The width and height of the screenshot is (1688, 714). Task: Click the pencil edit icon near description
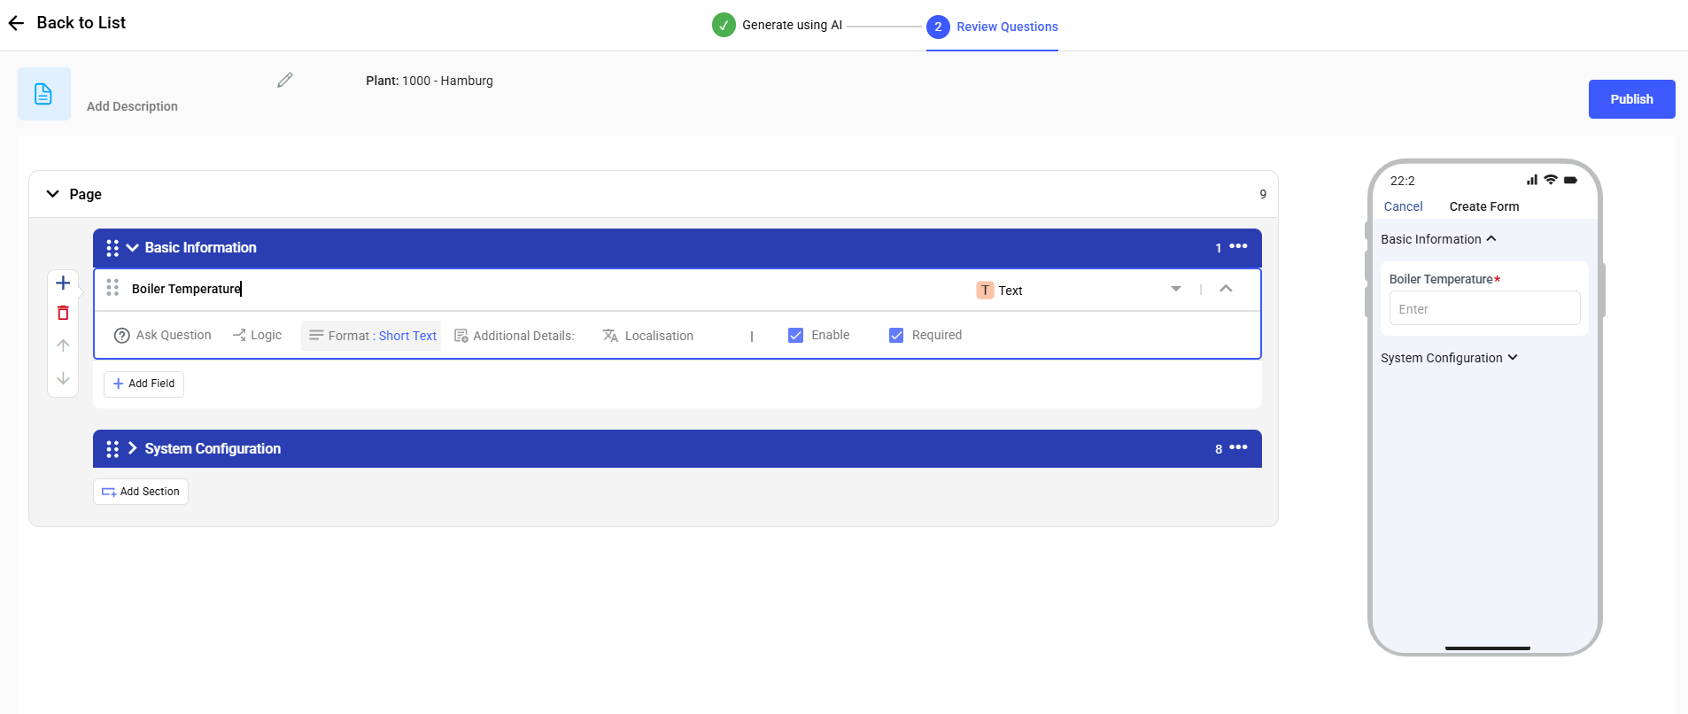[x=284, y=81]
